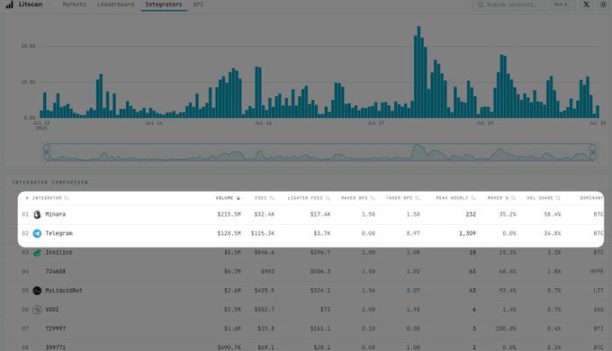
Task: Click the sort arrows next to Maker BPS
Action: pos(373,198)
